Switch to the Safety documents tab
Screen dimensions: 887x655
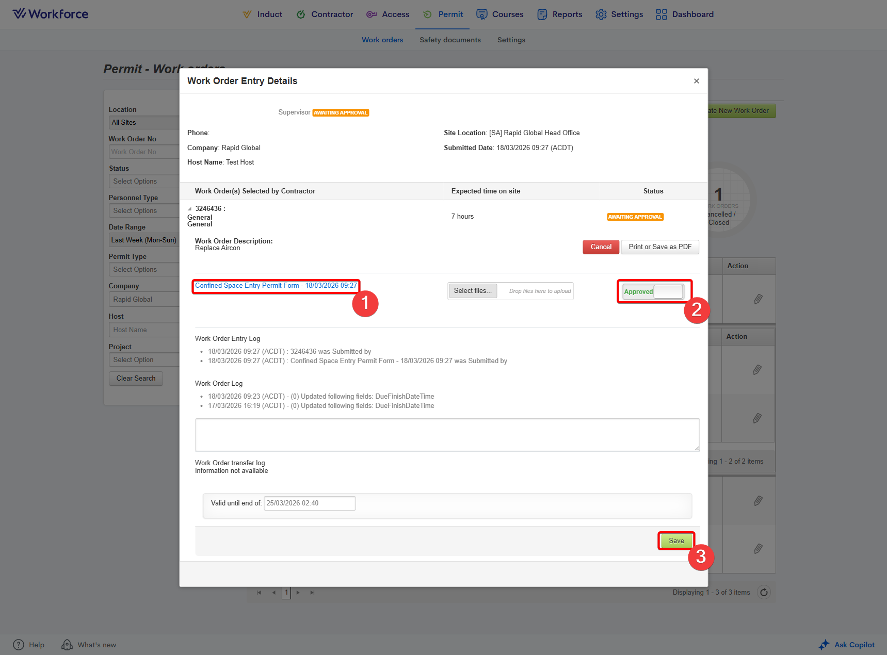click(x=450, y=40)
